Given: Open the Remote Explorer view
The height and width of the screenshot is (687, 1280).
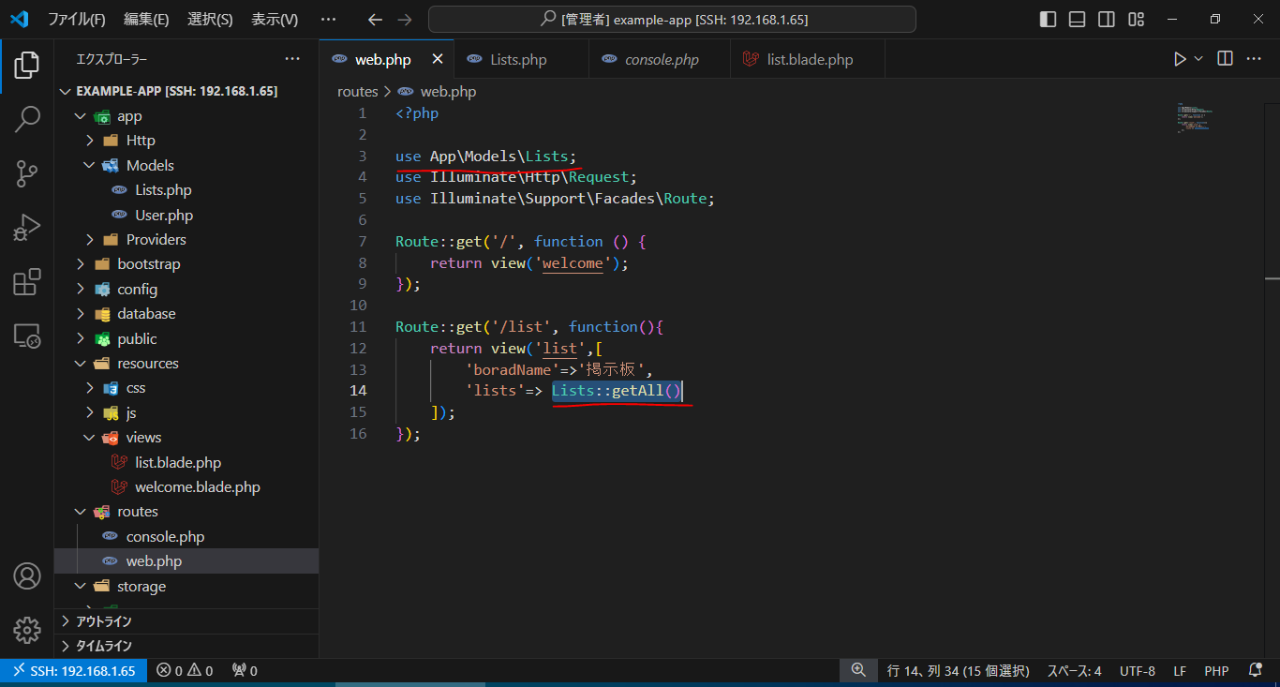Looking at the screenshot, I should click(27, 336).
